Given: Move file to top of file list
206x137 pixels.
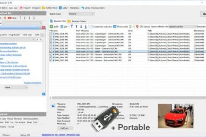Looking at the screenshot, I should pyautogui.click(x=72, y=27).
